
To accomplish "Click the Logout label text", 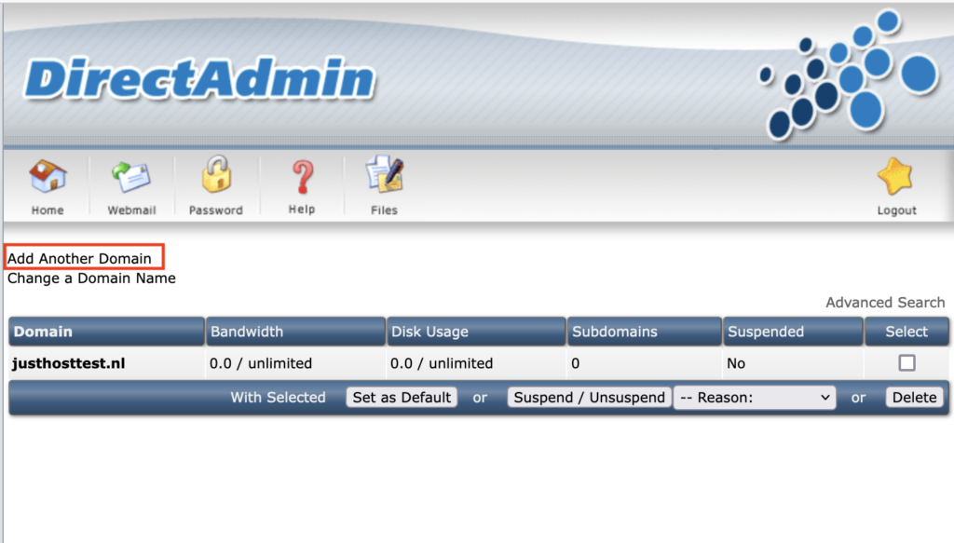I will click(896, 210).
